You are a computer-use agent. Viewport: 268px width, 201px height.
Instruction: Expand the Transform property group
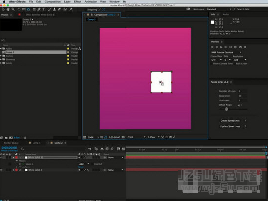17,167
